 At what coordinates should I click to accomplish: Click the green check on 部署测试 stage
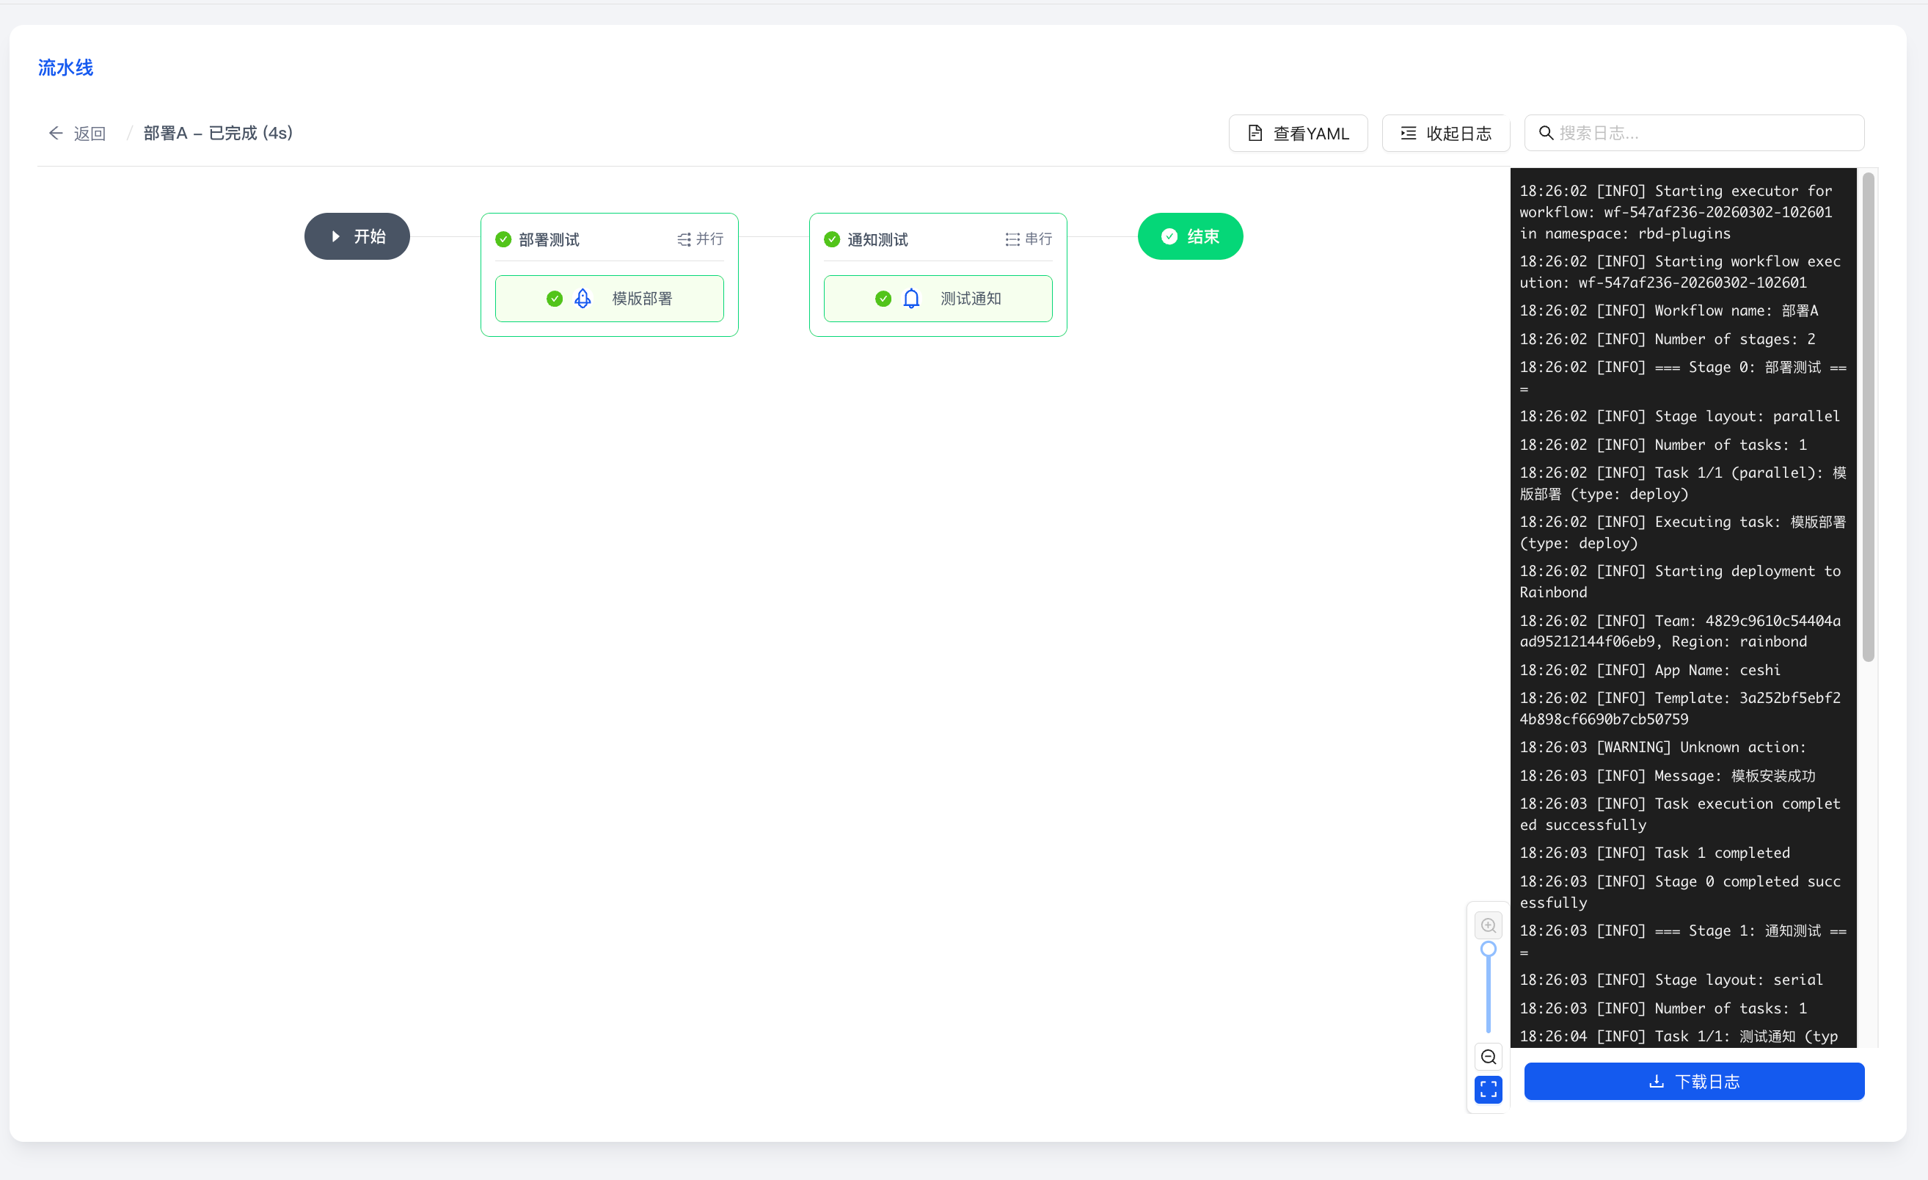tap(503, 239)
